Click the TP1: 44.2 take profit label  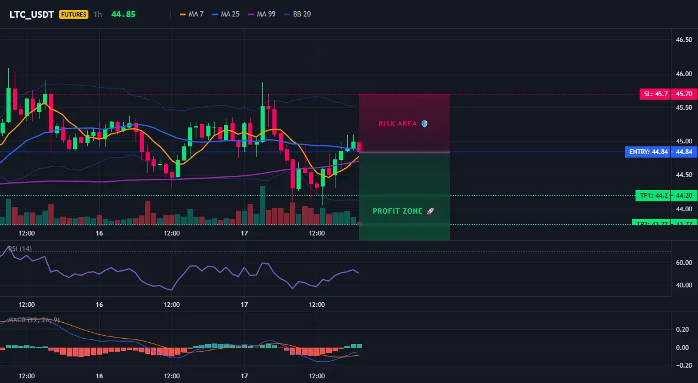pyautogui.click(x=653, y=195)
